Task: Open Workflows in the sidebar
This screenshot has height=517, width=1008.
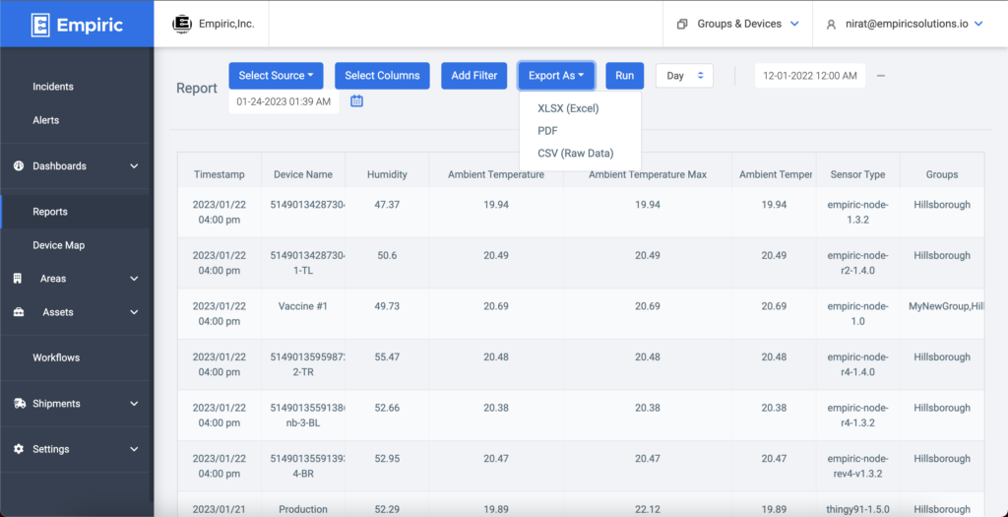Action: pos(55,357)
